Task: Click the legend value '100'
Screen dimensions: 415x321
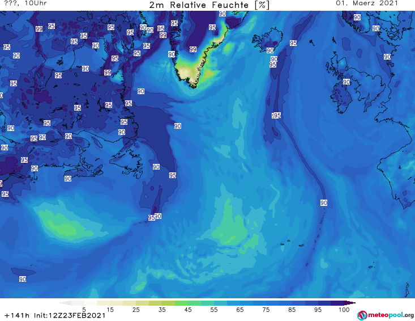Action: 344,310
